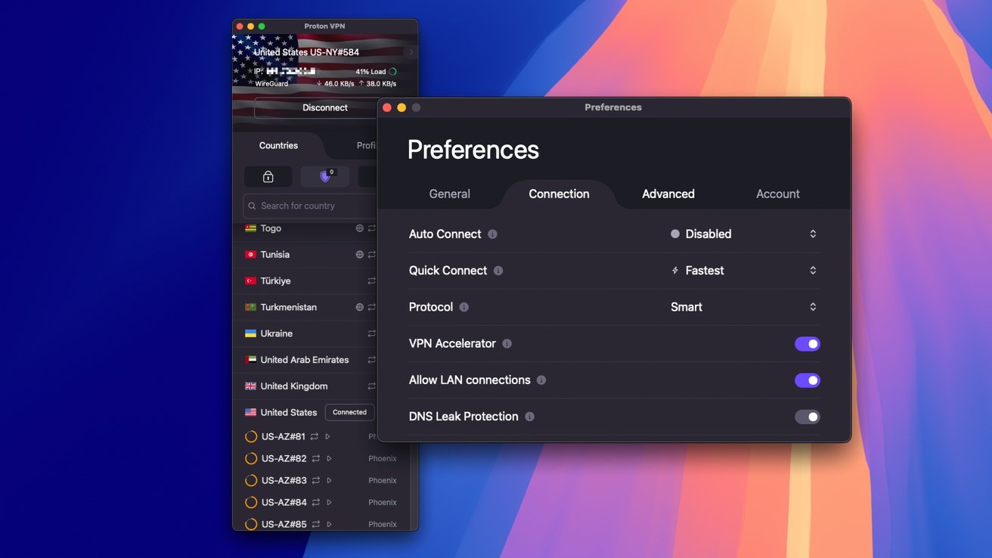The image size is (992, 558).
Task: Click the info icon next to Quick Connect
Action: coord(498,271)
